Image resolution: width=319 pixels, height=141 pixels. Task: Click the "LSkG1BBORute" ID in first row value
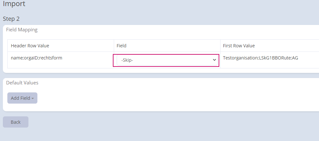coord(275,58)
